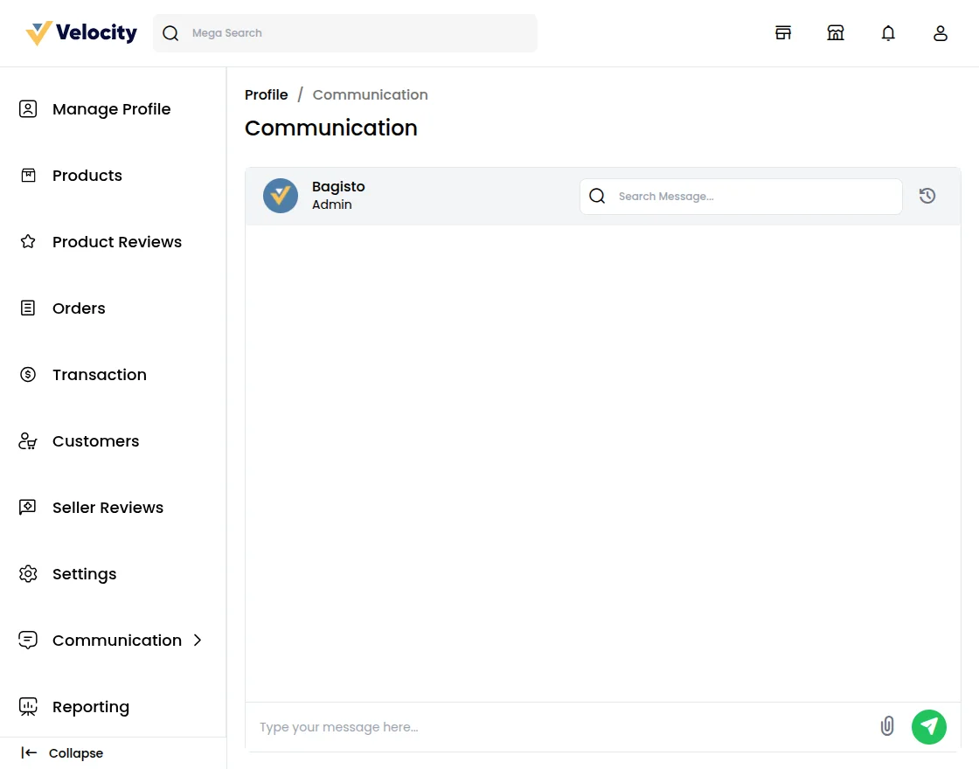This screenshot has width=979, height=769.
Task: Open Seller Reviews from the sidebar
Action: pos(108,507)
